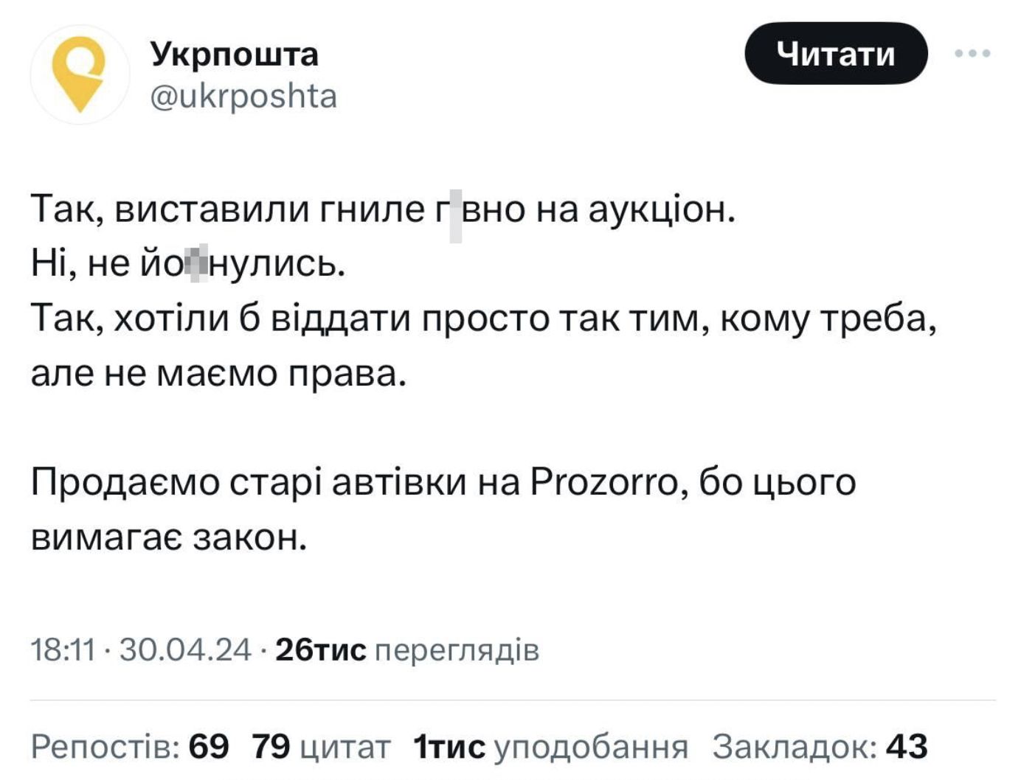This screenshot has width=1021, height=780.
Task: Click the @ukrposhta handle
Action: (243, 97)
